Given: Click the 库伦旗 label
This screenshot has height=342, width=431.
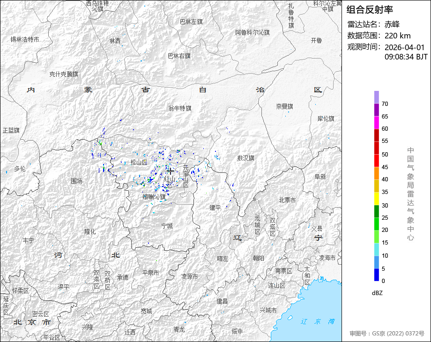Looking at the screenshot, I should click(x=326, y=119).
